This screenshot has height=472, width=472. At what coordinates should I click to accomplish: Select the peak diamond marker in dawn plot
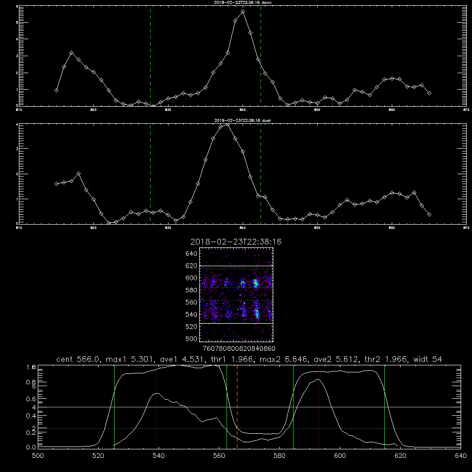(x=243, y=12)
